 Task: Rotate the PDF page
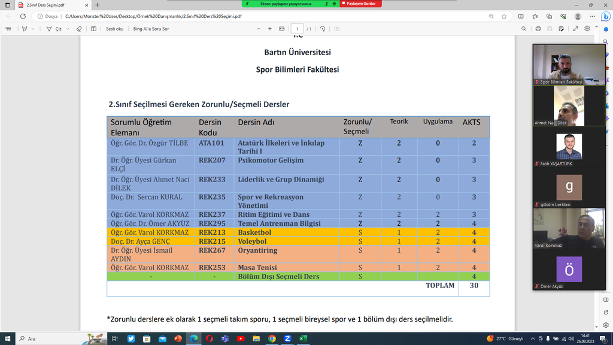323,29
